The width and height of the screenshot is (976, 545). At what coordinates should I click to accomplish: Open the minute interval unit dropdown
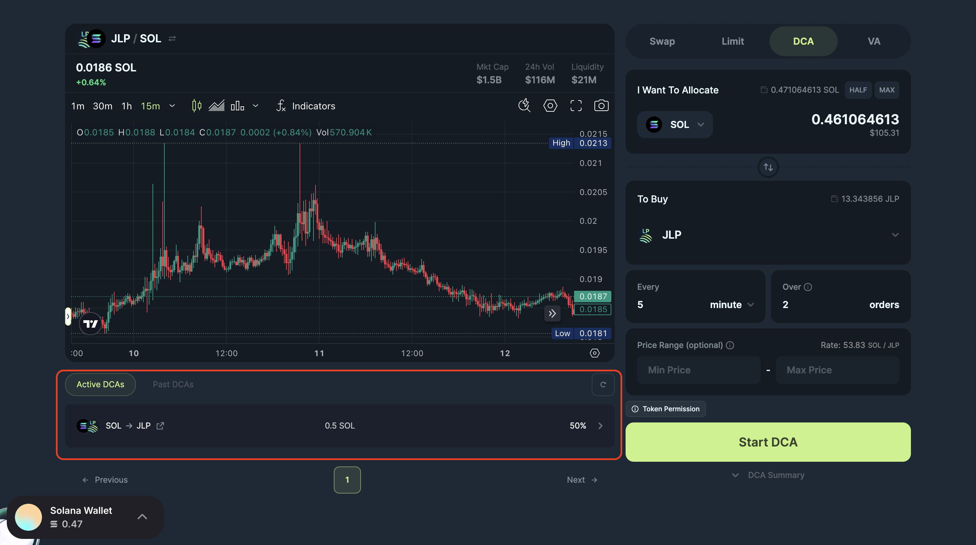(732, 305)
